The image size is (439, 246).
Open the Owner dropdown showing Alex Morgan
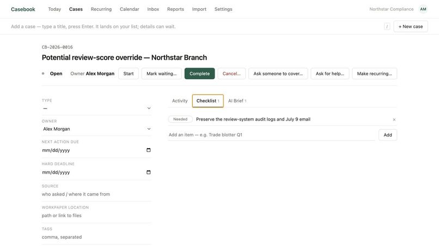(x=96, y=129)
